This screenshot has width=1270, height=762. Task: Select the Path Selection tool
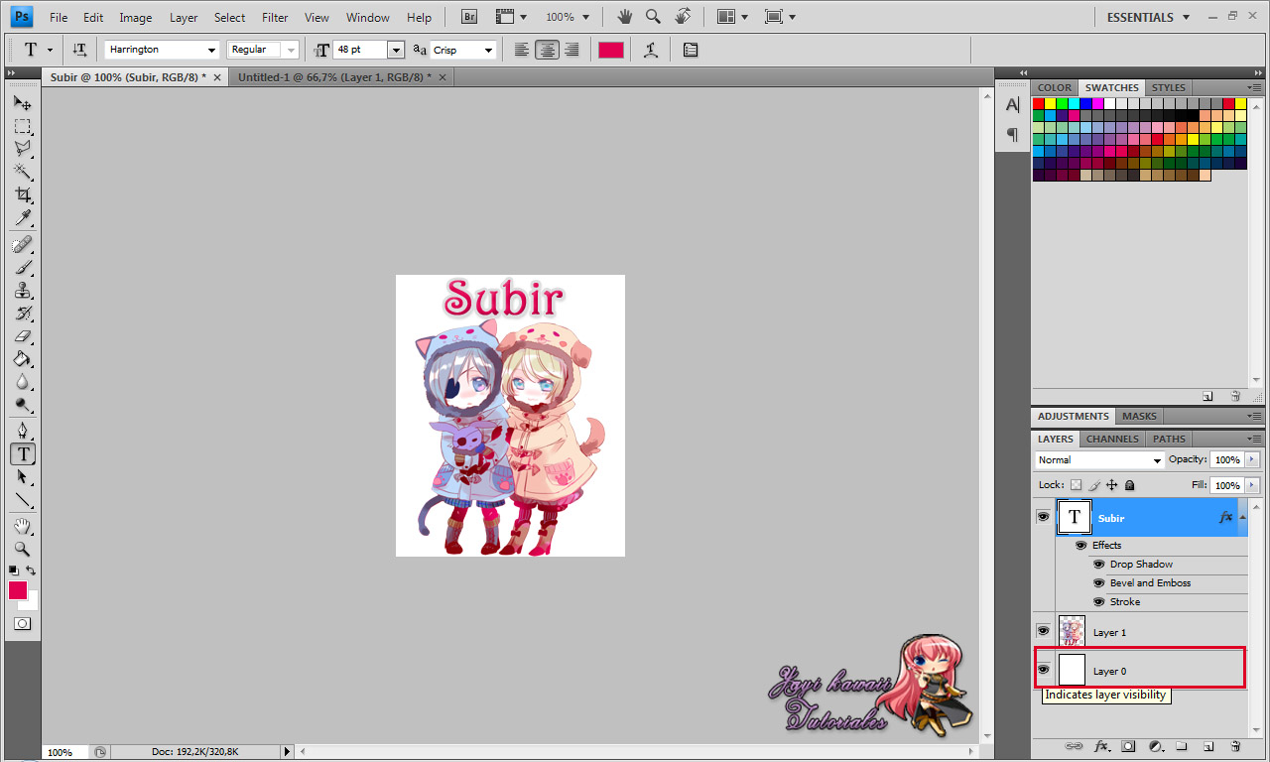tap(22, 477)
